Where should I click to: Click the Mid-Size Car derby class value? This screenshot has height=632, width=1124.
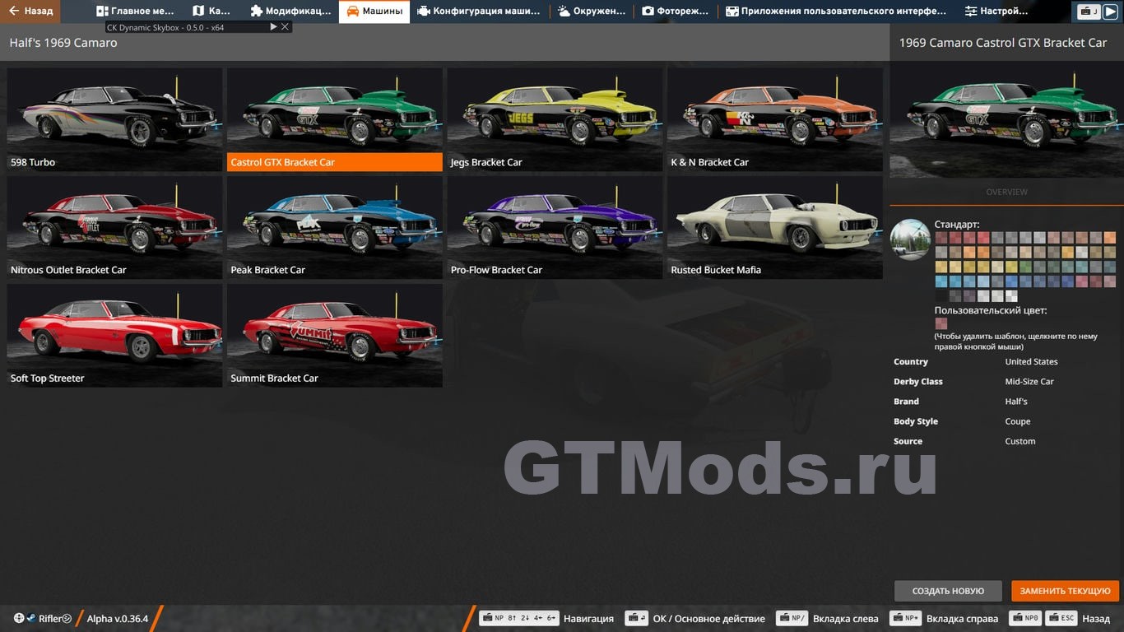[x=1029, y=382]
